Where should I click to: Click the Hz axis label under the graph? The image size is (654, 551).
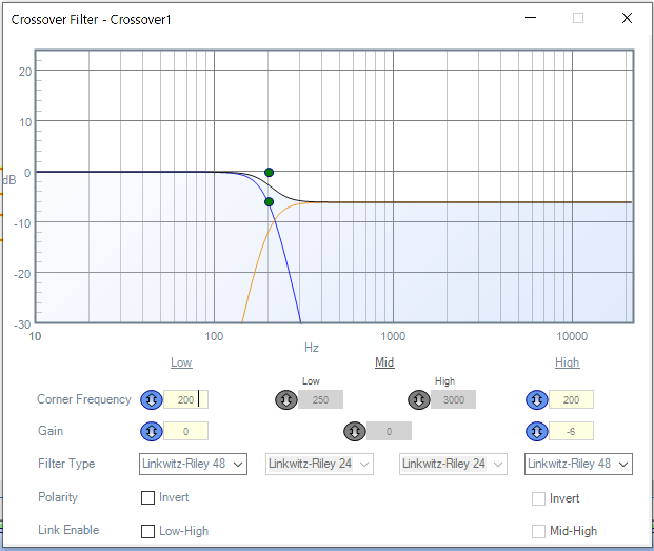tap(312, 348)
